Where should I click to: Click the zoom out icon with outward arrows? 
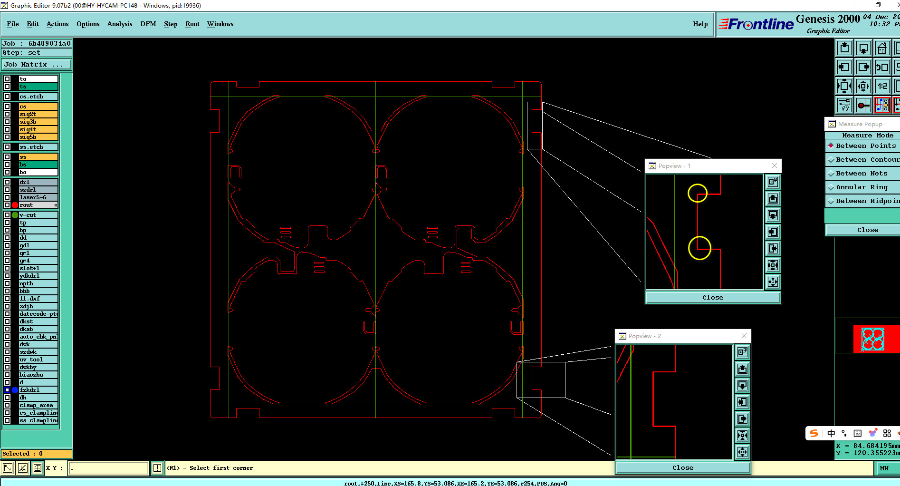863,86
